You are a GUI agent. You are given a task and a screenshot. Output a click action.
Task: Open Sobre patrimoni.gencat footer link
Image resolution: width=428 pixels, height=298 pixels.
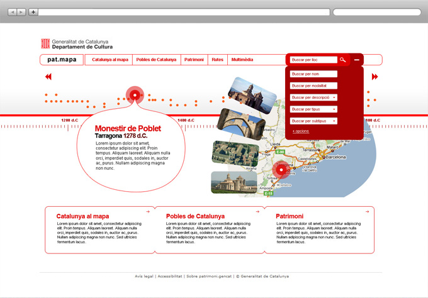[x=209, y=276]
